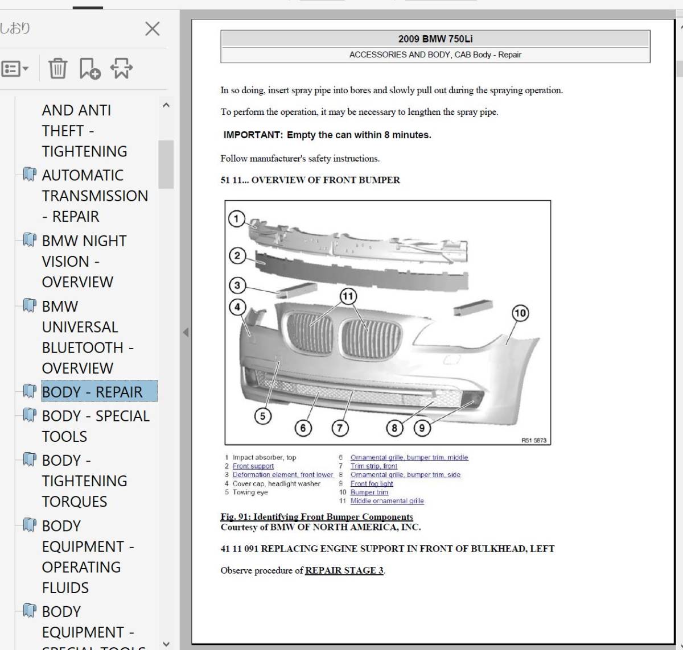Click the '41 11 091 REPLACING ENGINE SUPPORT' heading
The image size is (683, 650).
click(x=387, y=549)
